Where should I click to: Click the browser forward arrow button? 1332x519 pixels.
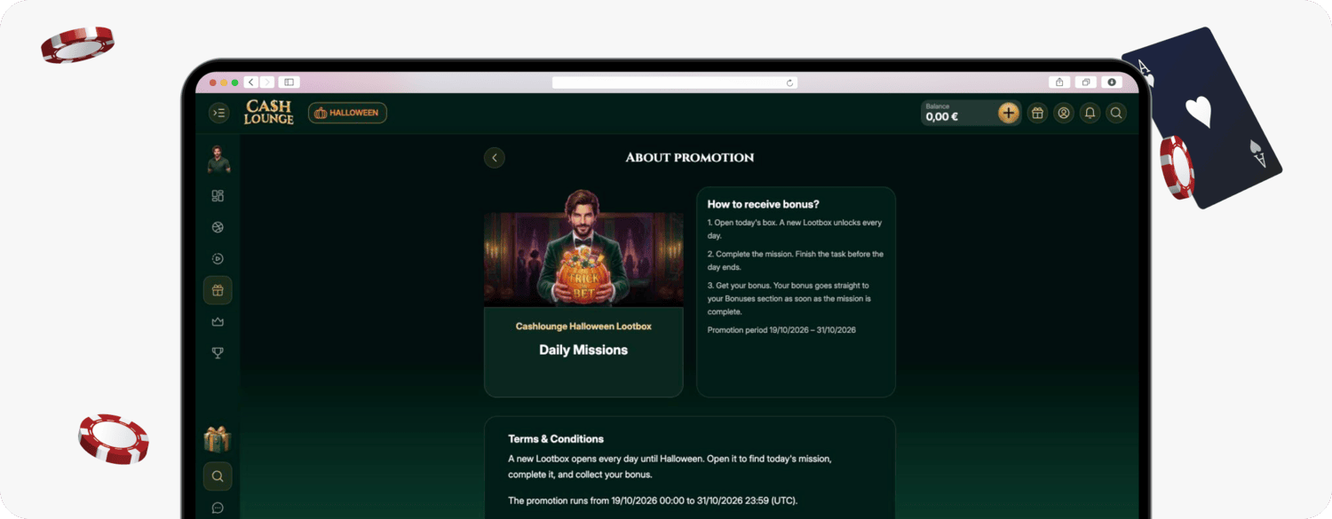267,83
